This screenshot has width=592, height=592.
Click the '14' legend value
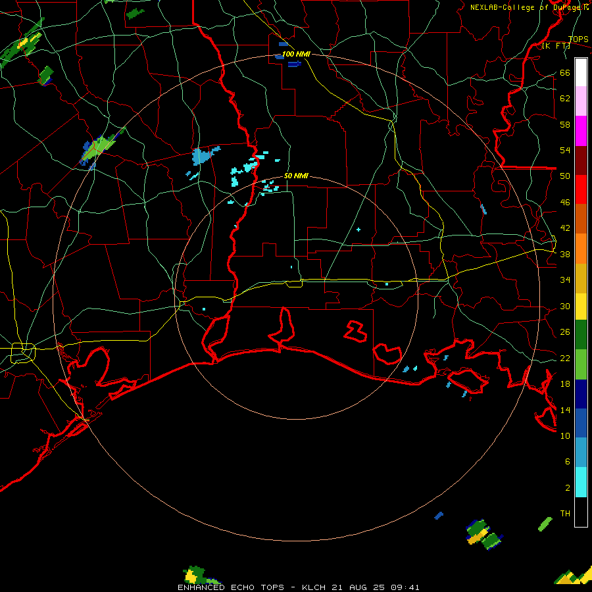click(565, 410)
